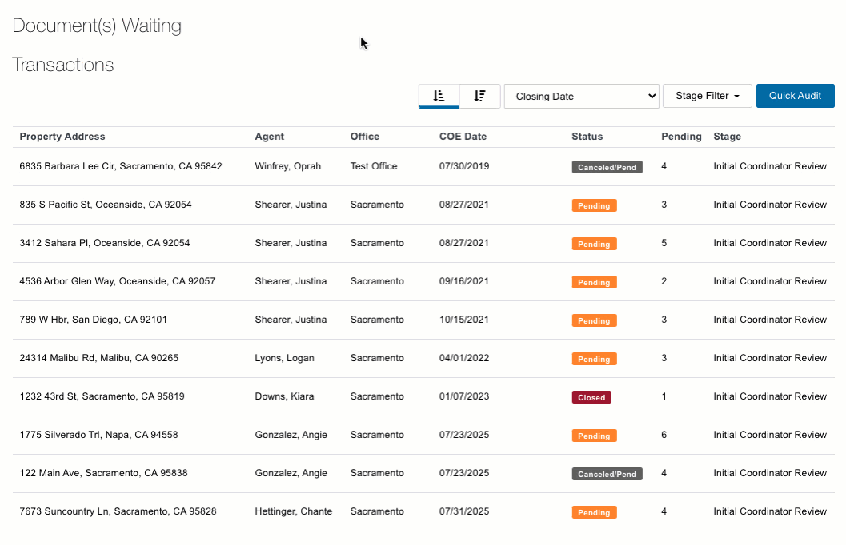Click the Agent column header
846x545 pixels.
coord(269,137)
